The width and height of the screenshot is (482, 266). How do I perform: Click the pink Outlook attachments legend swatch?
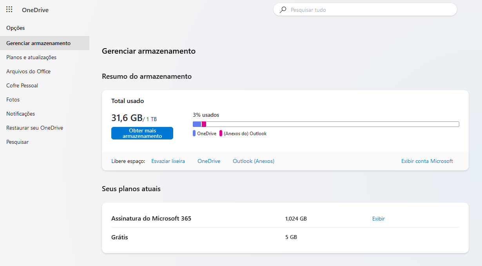221,133
